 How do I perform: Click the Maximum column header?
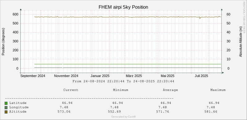(218, 90)
